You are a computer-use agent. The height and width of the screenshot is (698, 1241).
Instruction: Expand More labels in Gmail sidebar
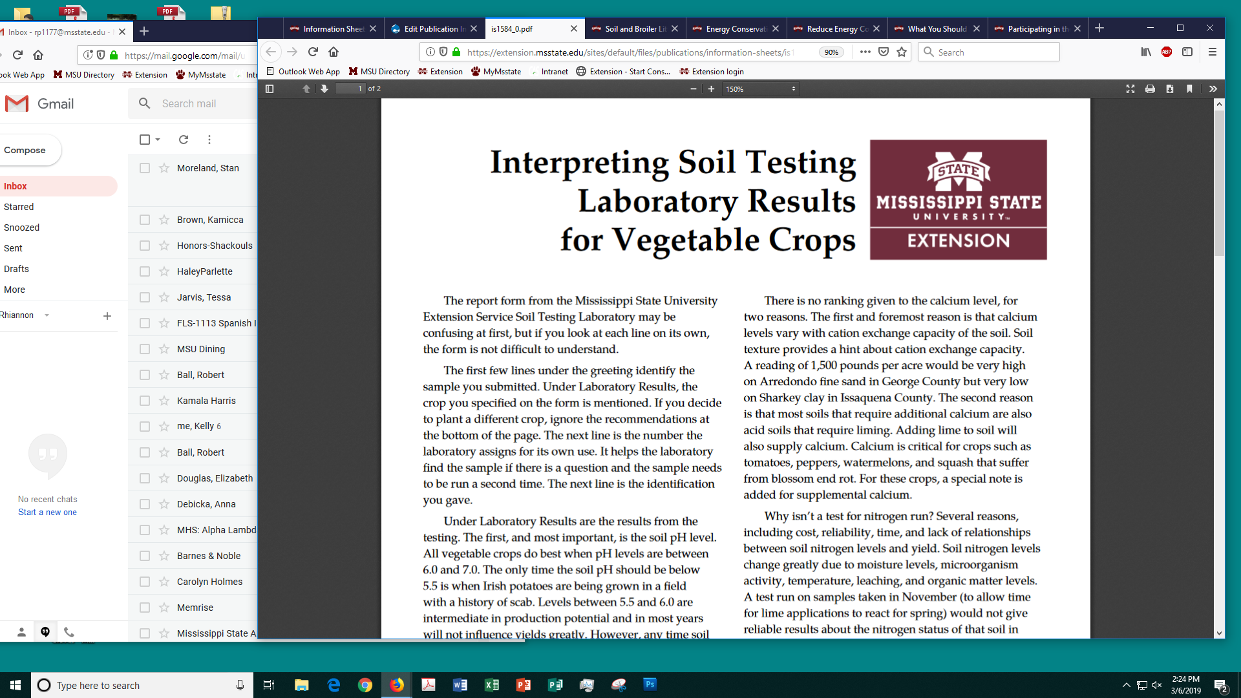click(x=14, y=290)
